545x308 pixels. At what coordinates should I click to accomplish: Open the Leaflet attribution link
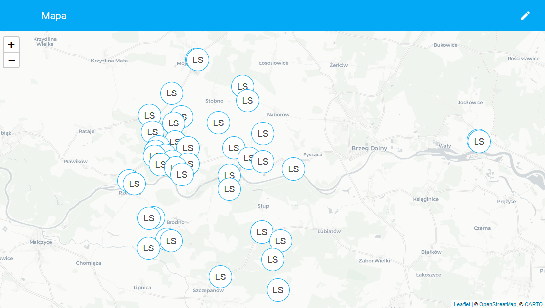tap(462, 304)
